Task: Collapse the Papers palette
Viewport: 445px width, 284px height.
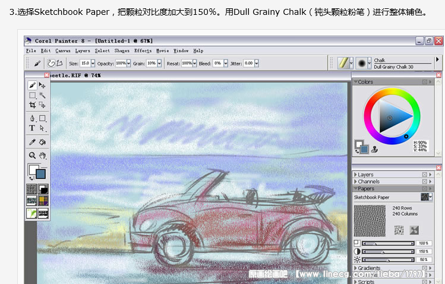Action: 355,188
